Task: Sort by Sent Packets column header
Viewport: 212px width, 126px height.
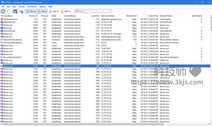Action: [197, 16]
